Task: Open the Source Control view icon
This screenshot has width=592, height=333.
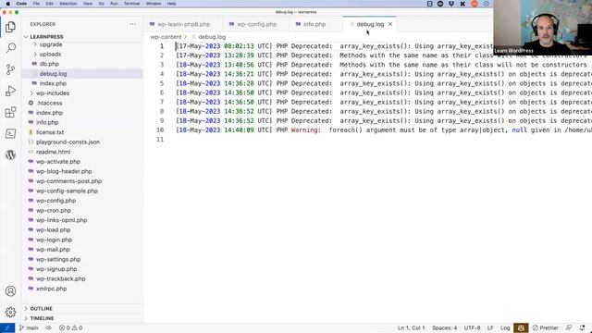Action: click(x=10, y=69)
